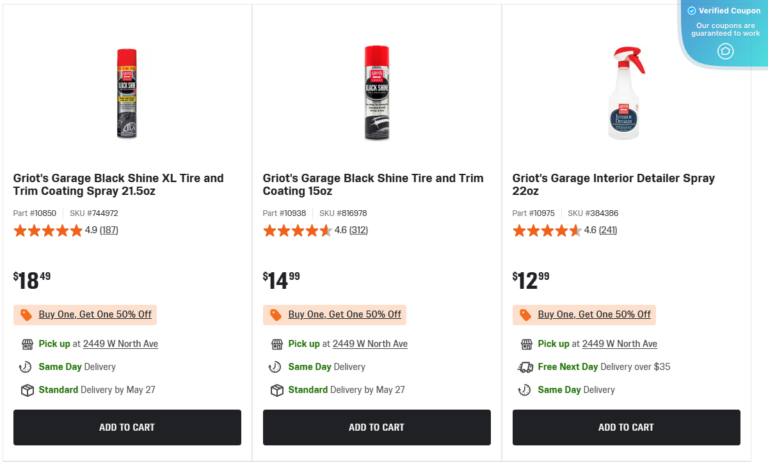The width and height of the screenshot is (768, 462).
Task: Click the coupon tag icon on the XL Tire spray deal
Action: [26, 314]
